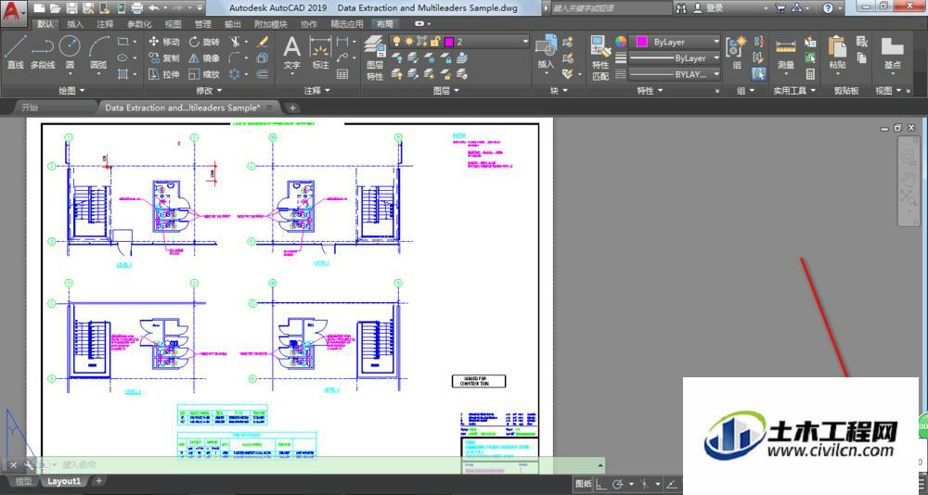Toggle layer on/off light bulb

tap(397, 42)
